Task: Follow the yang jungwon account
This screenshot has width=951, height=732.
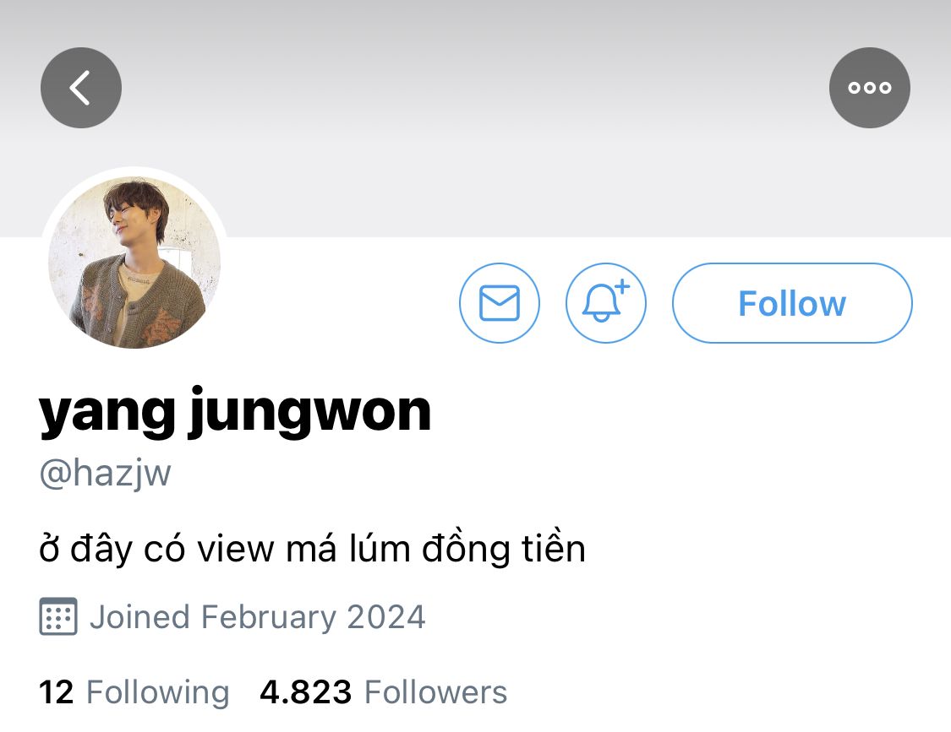Action: coord(792,303)
